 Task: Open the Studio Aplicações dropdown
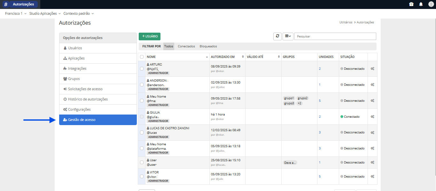(x=45, y=14)
